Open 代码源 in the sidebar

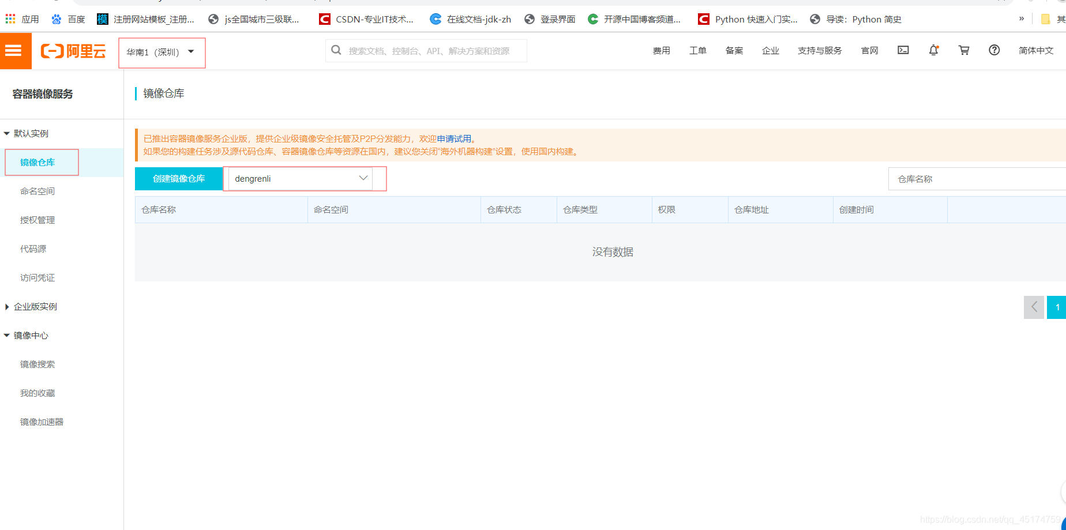coord(33,249)
